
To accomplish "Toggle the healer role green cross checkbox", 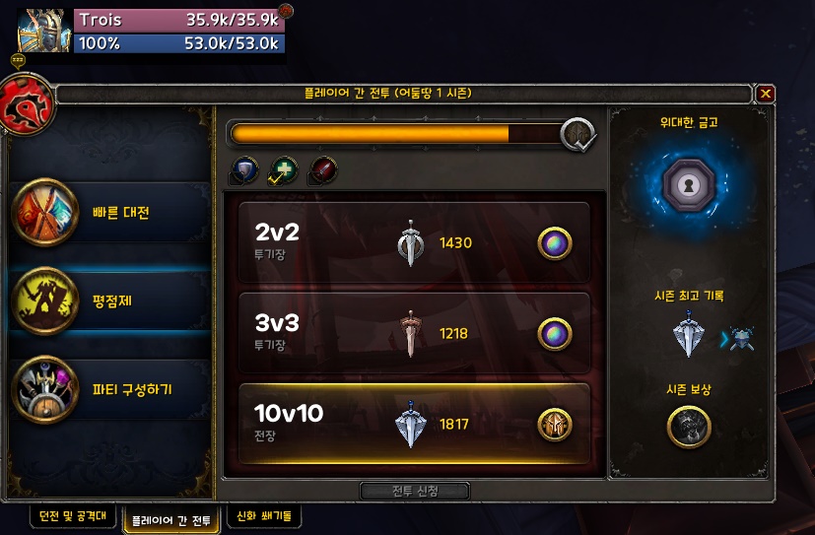I will 283,170.
